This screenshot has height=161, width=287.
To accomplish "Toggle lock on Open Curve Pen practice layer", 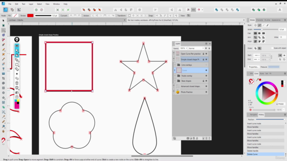I will (x=203, y=54).
